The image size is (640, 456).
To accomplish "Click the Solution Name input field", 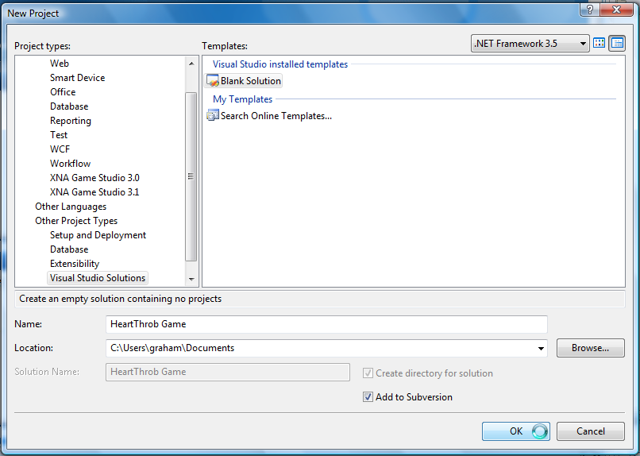I will pyautogui.click(x=228, y=372).
